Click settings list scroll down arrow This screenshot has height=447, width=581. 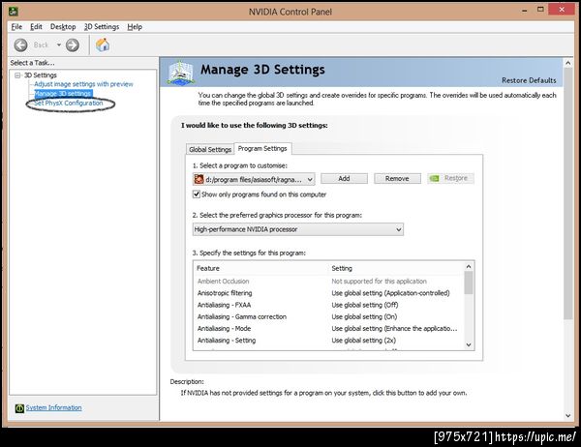(x=469, y=345)
